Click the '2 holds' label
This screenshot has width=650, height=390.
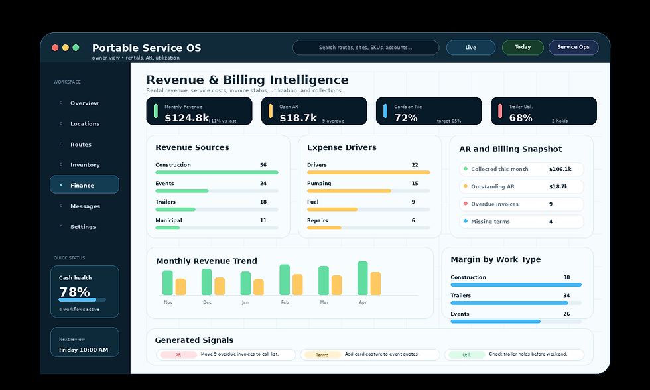(560, 121)
